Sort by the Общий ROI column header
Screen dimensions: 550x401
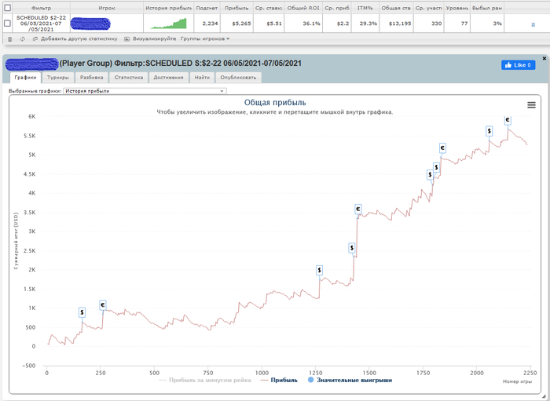303,8
